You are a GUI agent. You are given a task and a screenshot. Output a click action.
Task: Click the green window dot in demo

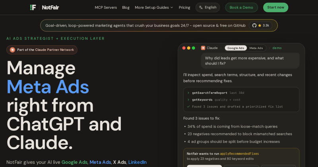pyautogui.click(x=194, y=48)
